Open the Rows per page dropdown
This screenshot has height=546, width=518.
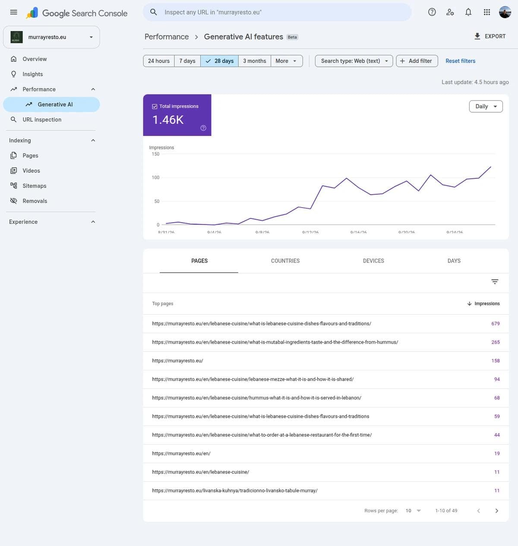[413, 511]
